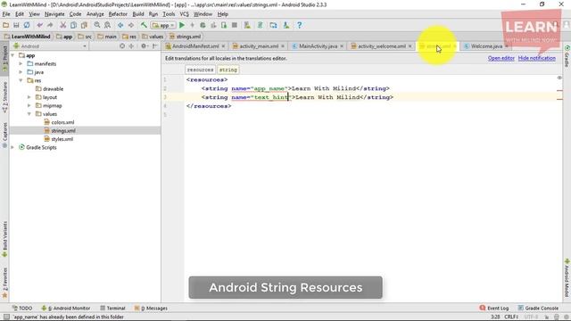Open the File menu
This screenshot has width=571, height=321.
(x=6, y=14)
